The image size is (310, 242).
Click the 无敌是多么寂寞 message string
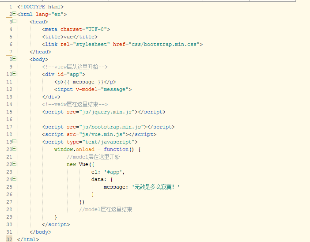[x=155, y=187]
